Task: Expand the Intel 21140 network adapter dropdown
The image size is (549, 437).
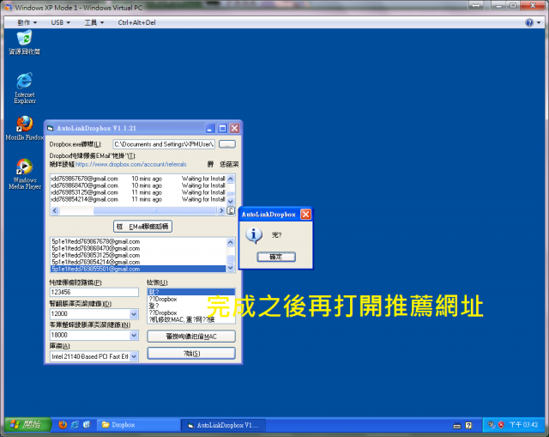Action: coord(134,356)
